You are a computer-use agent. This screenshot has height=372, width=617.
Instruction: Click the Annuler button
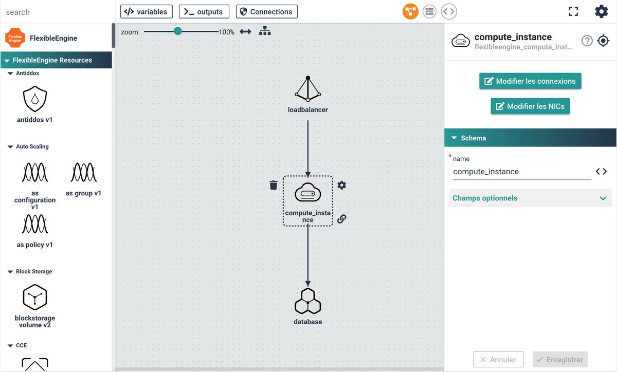tap(498, 359)
